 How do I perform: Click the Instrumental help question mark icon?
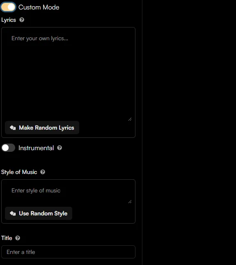[x=60, y=148]
